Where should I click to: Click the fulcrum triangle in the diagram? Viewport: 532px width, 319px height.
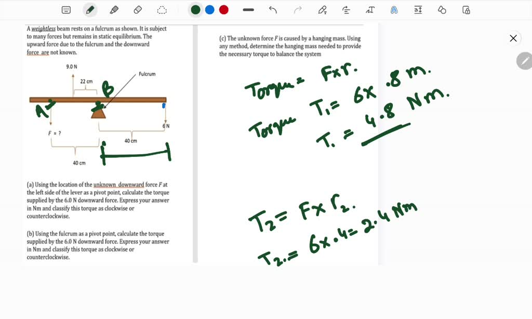pyautogui.click(x=98, y=113)
